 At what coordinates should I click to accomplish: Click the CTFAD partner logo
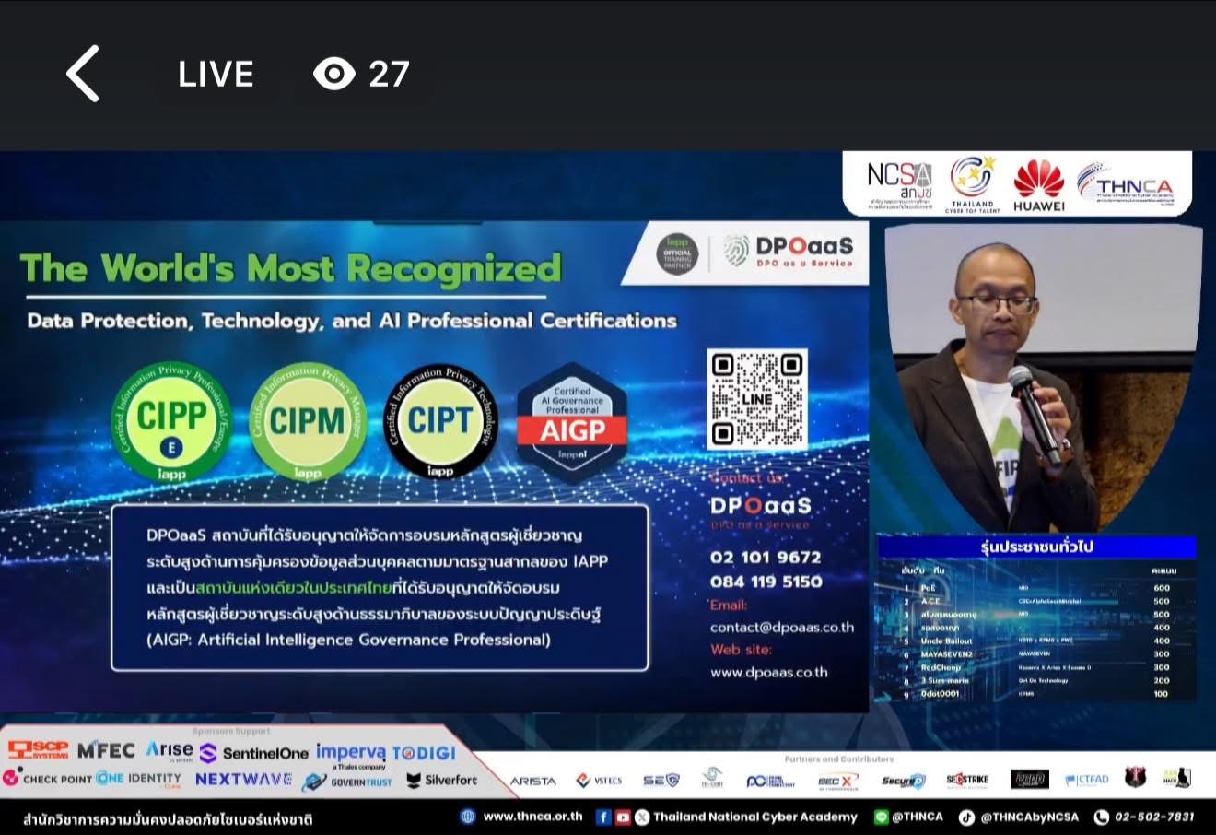point(1088,780)
